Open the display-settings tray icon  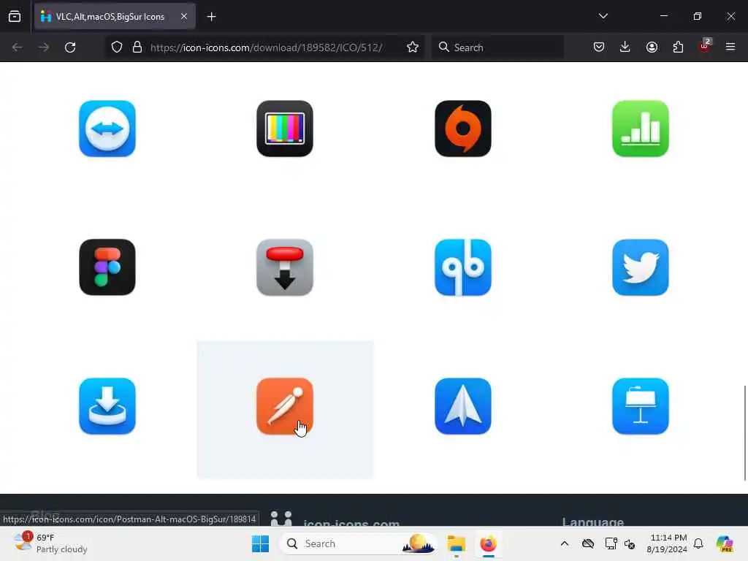tap(611, 543)
